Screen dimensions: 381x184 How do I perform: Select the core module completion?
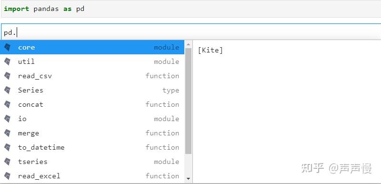(92, 47)
